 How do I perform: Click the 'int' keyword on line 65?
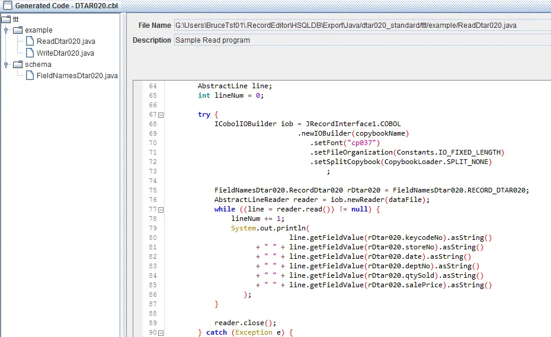coord(204,95)
